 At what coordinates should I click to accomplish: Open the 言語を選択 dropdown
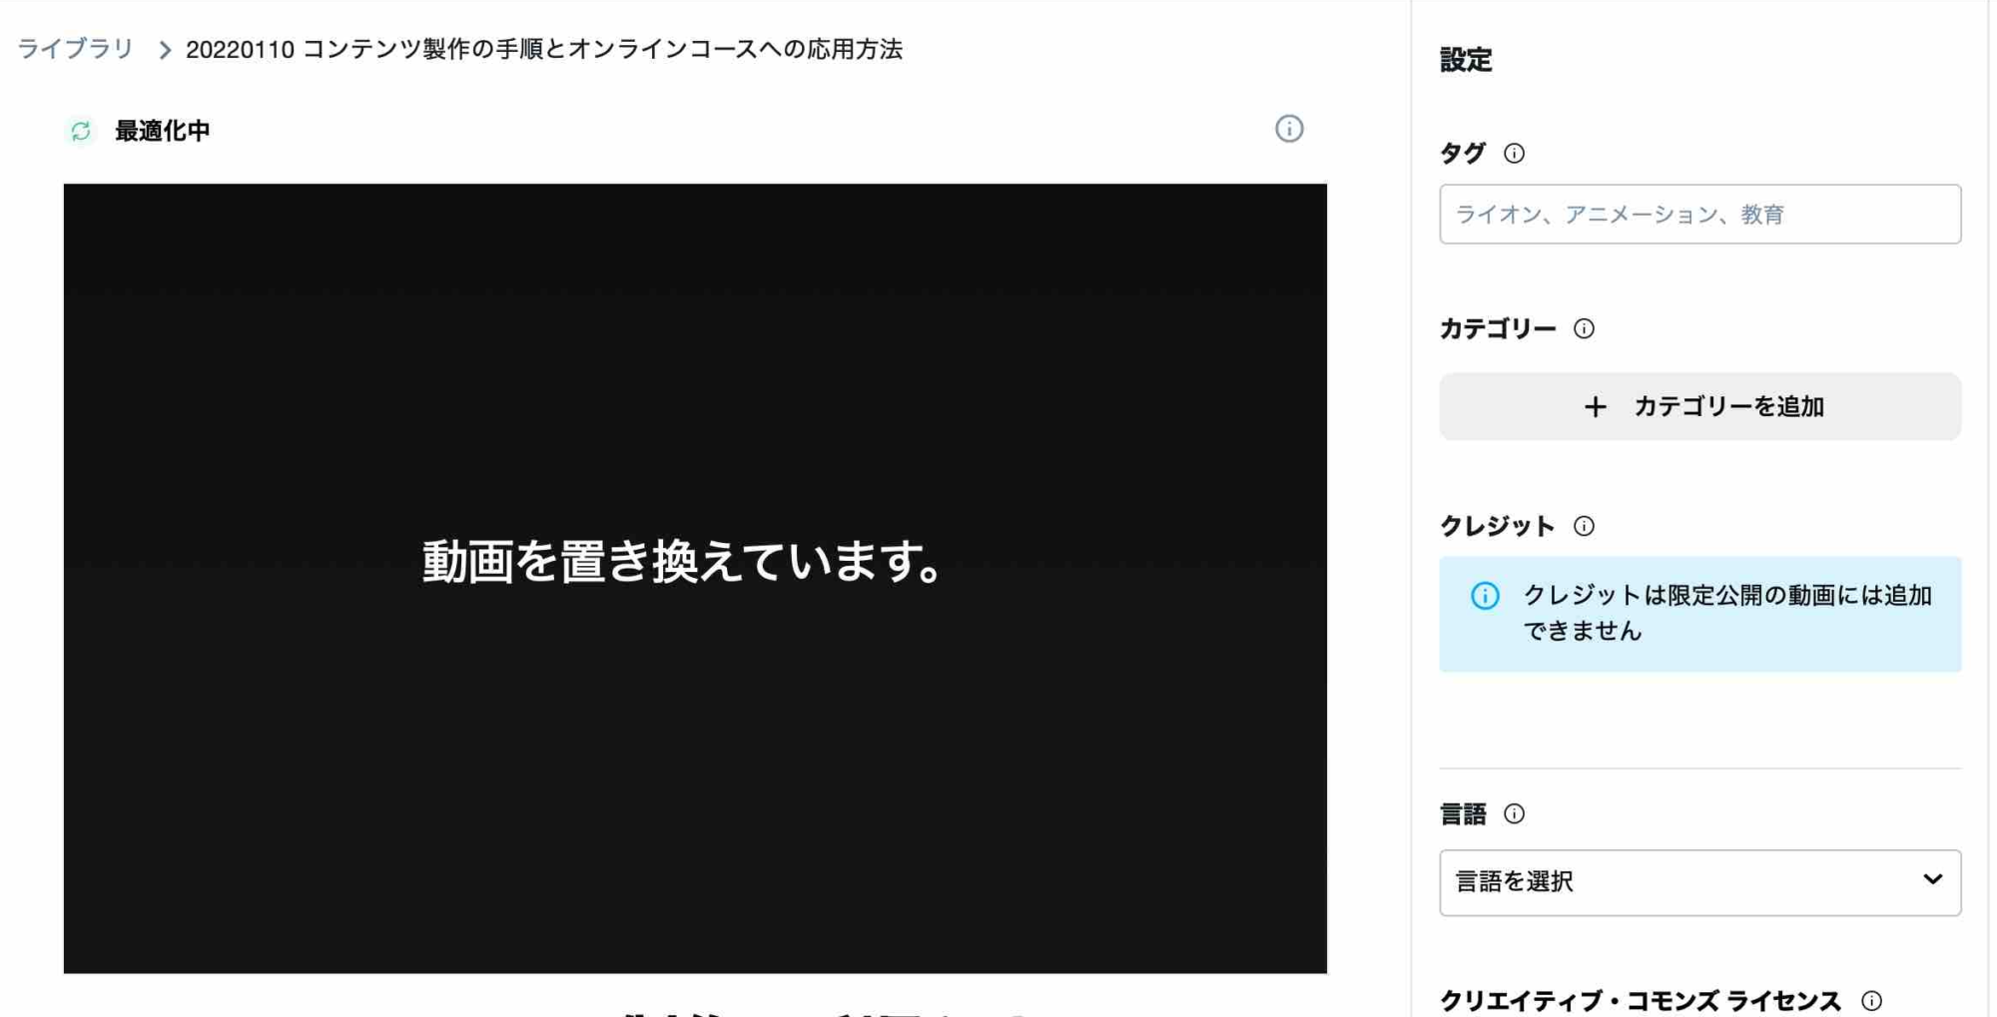1699,882
